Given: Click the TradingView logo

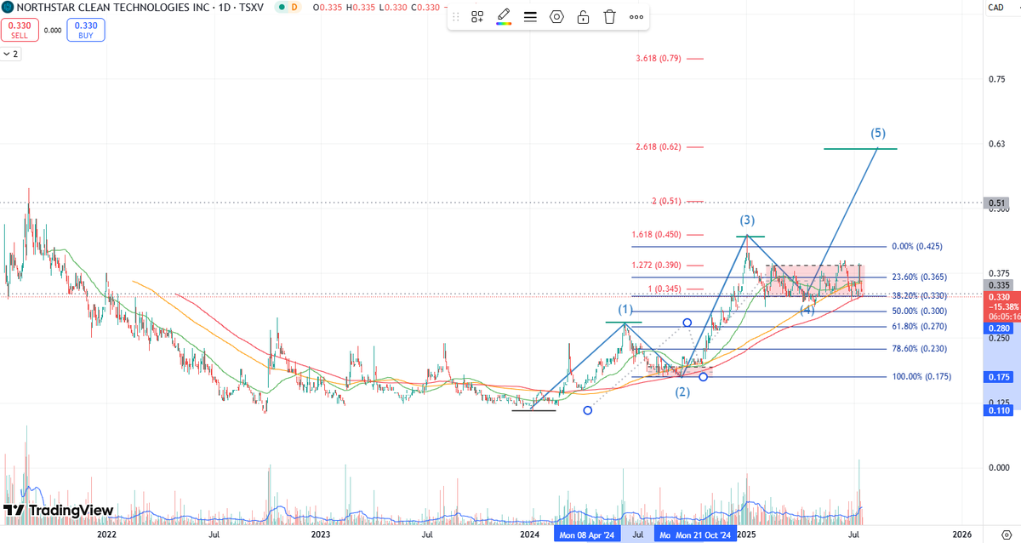Looking at the screenshot, I should pos(59,511).
